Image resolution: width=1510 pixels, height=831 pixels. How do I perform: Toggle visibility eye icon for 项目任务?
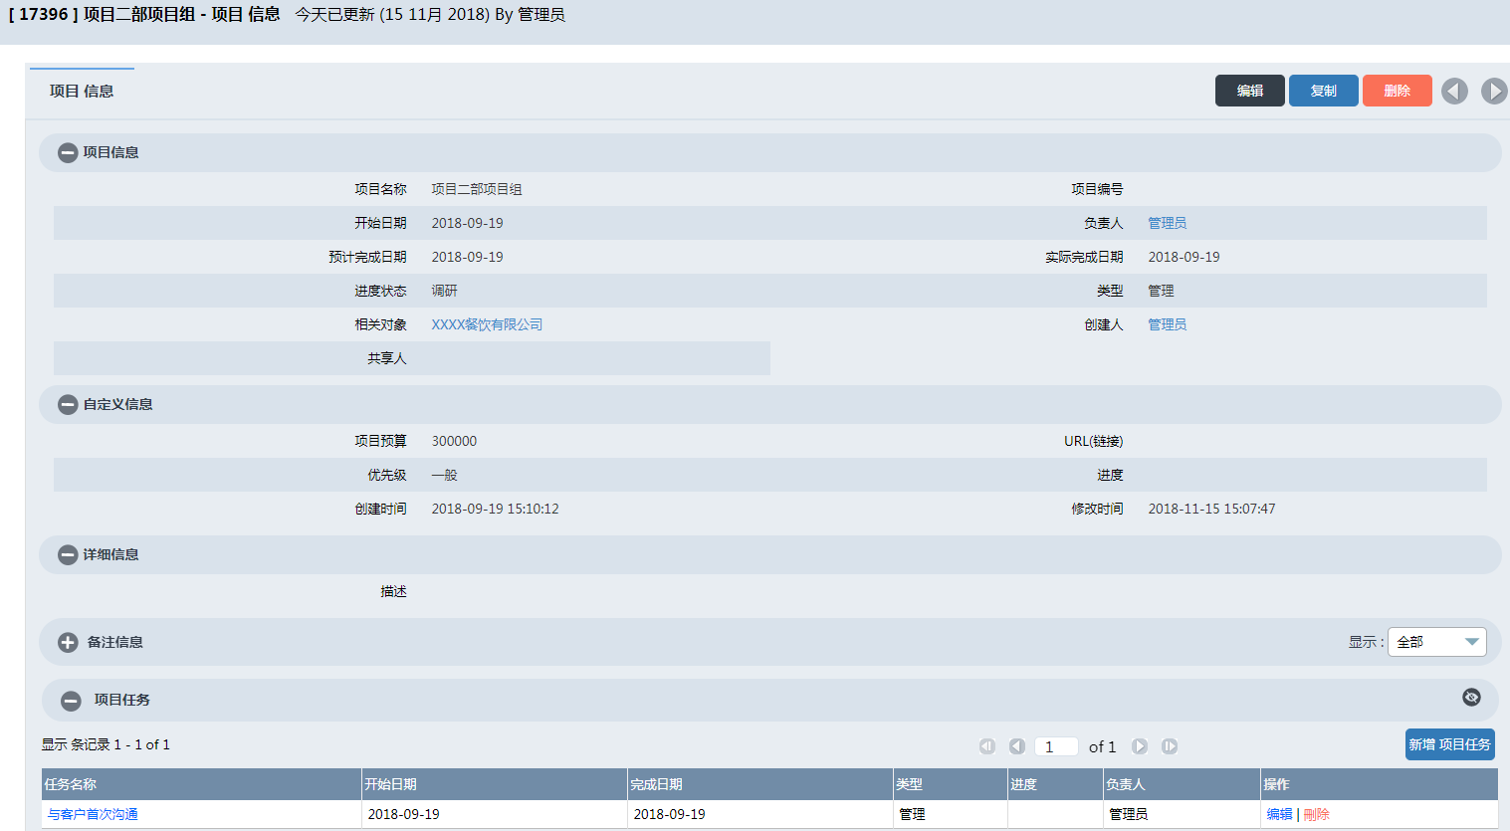[1471, 698]
